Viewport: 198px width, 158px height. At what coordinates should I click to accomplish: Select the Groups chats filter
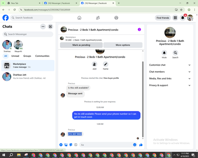27,56
